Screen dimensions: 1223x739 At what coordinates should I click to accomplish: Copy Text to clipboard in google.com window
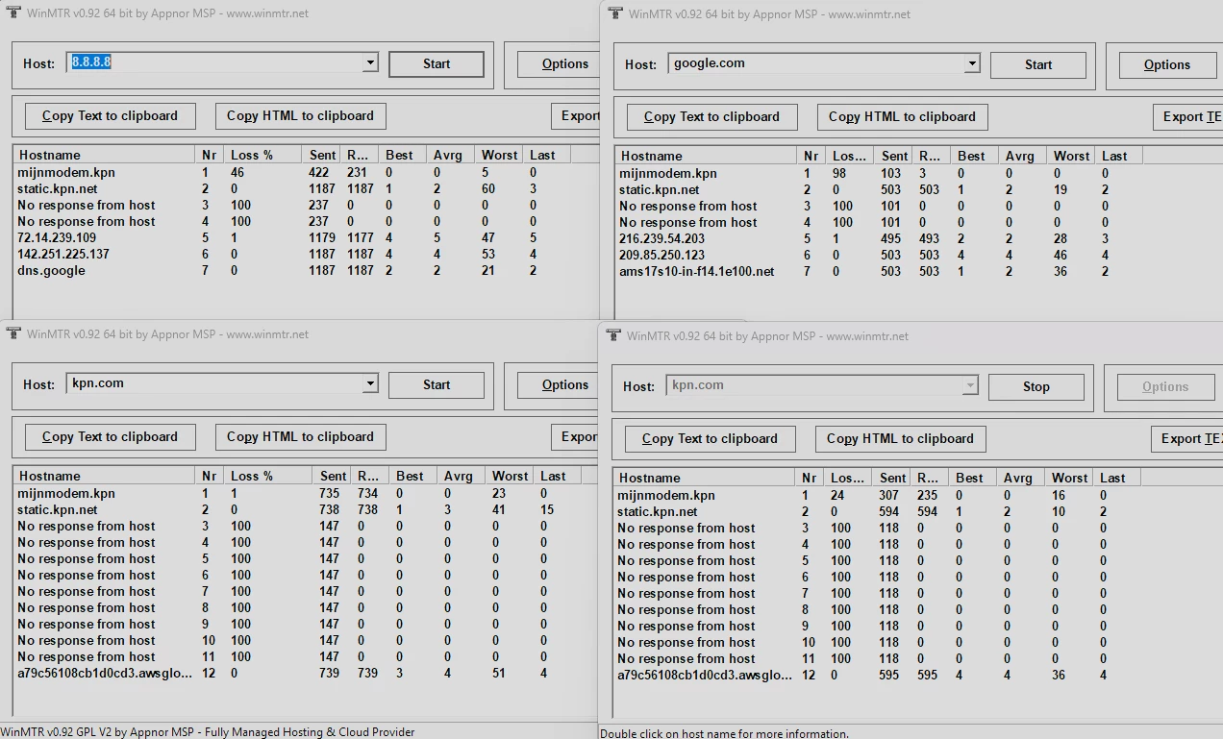711,117
